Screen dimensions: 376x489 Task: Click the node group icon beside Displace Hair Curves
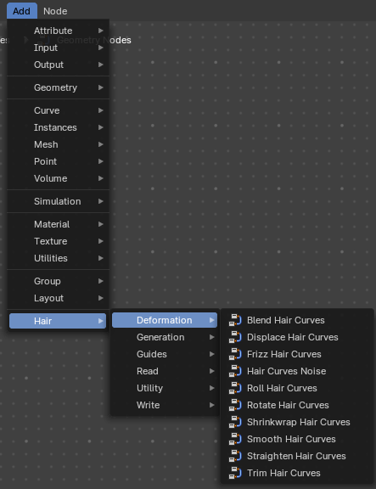point(235,337)
